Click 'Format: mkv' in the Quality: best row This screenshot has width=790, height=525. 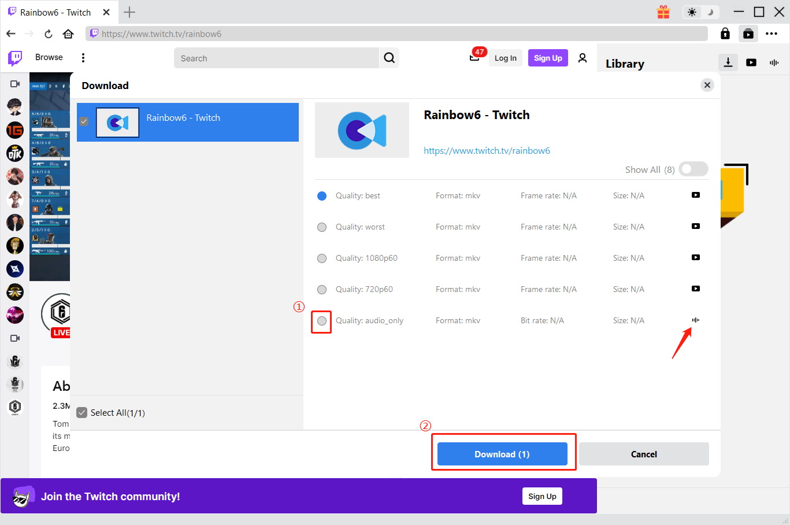pos(458,195)
